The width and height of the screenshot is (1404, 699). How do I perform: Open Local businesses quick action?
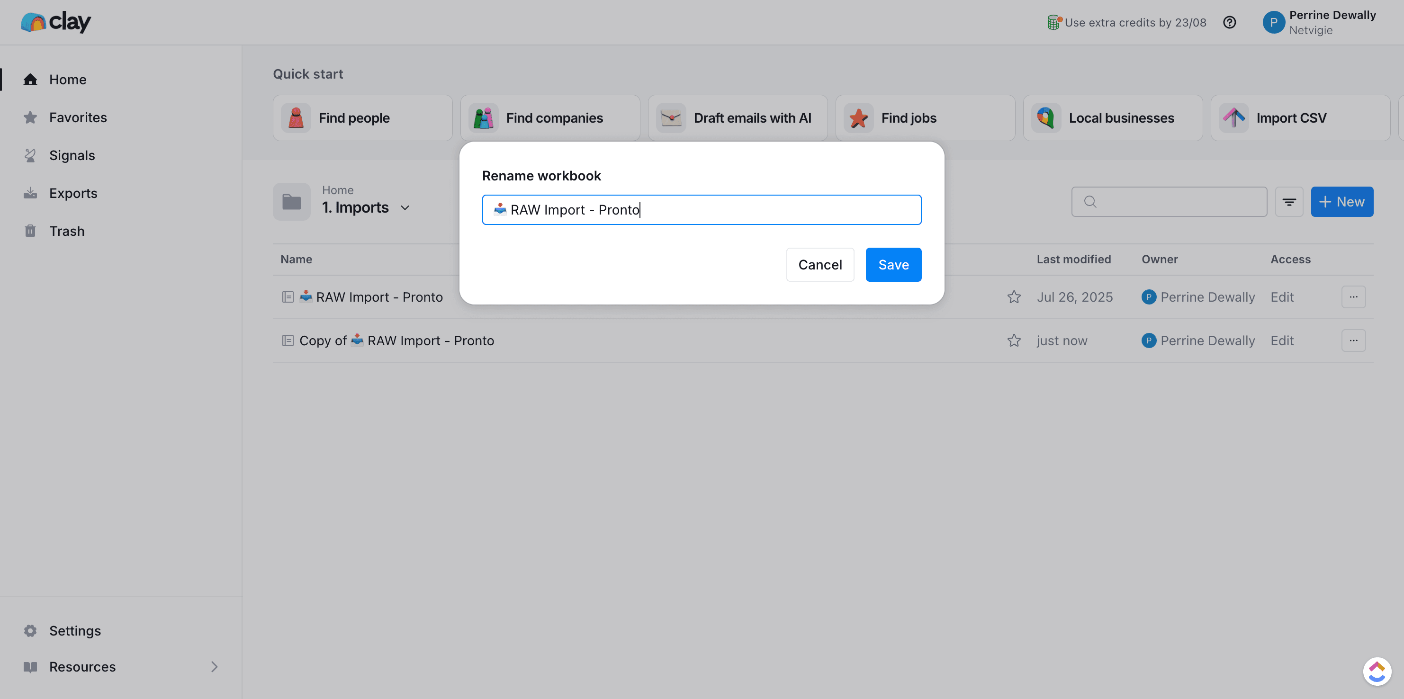click(1112, 117)
